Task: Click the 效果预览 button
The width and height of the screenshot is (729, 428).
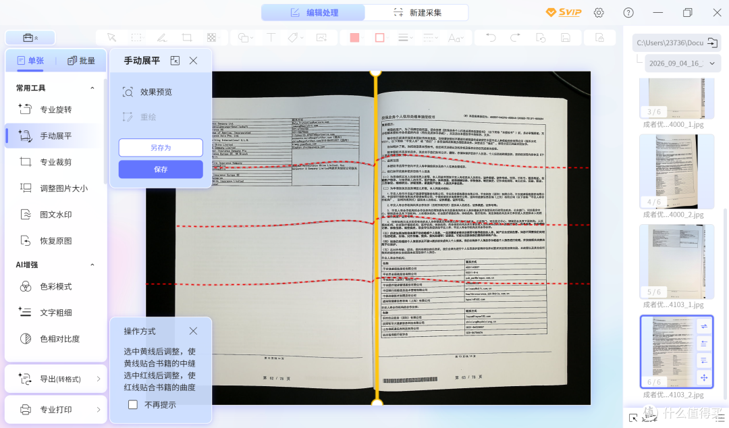Action: pos(147,92)
